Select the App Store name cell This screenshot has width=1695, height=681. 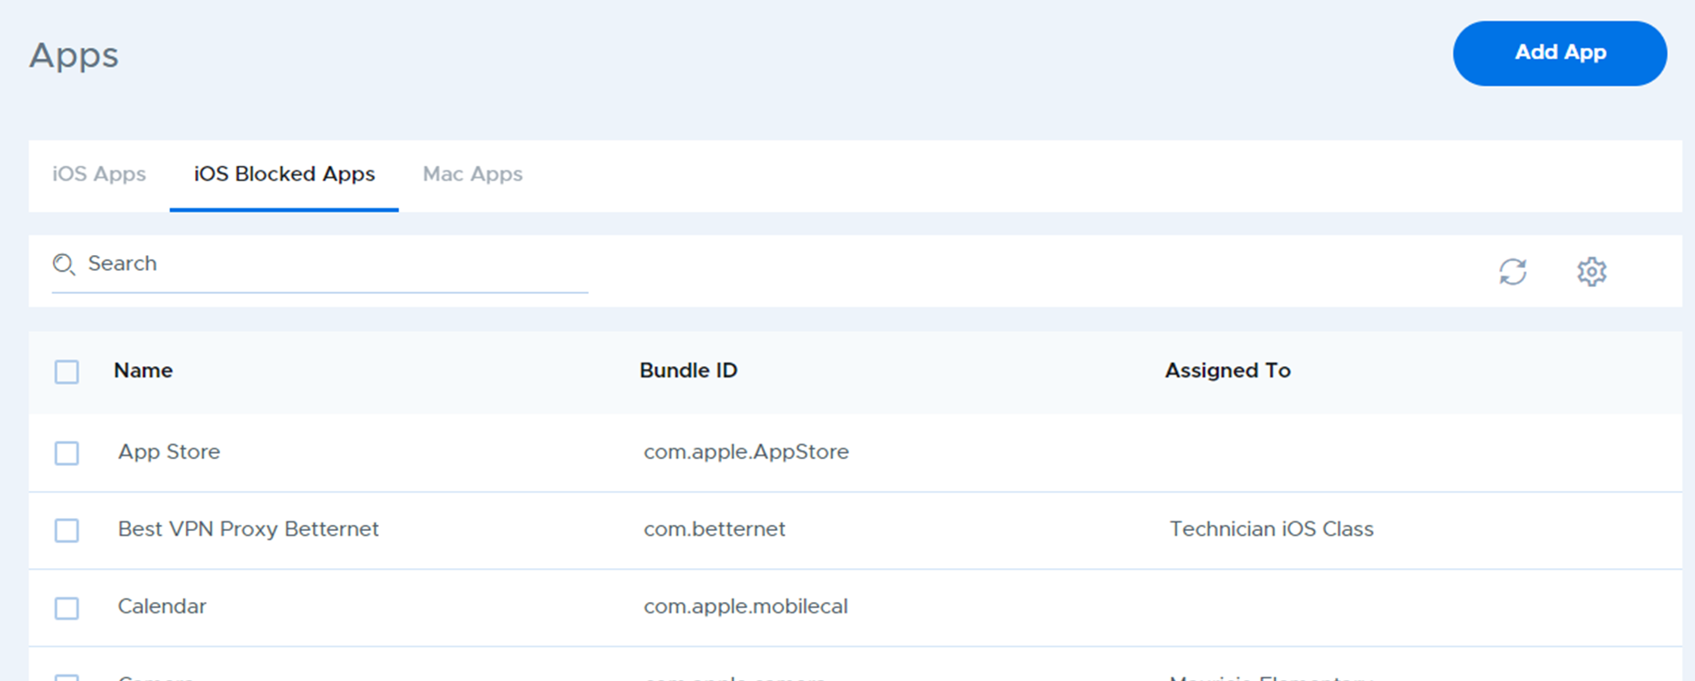(x=169, y=452)
